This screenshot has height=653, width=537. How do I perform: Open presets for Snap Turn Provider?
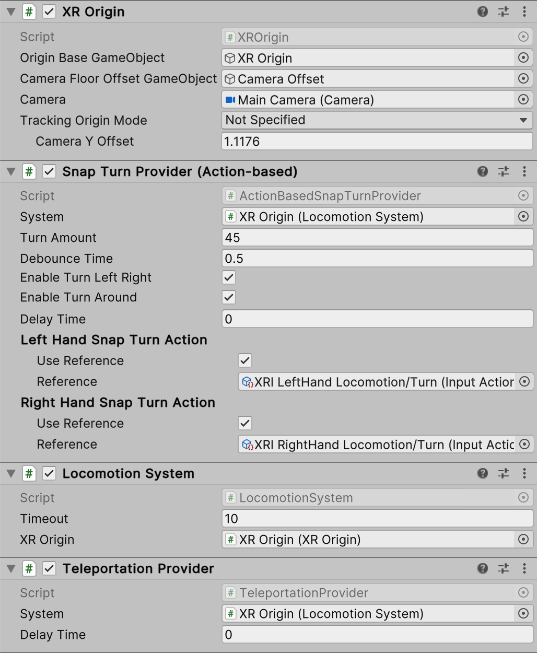(x=504, y=171)
